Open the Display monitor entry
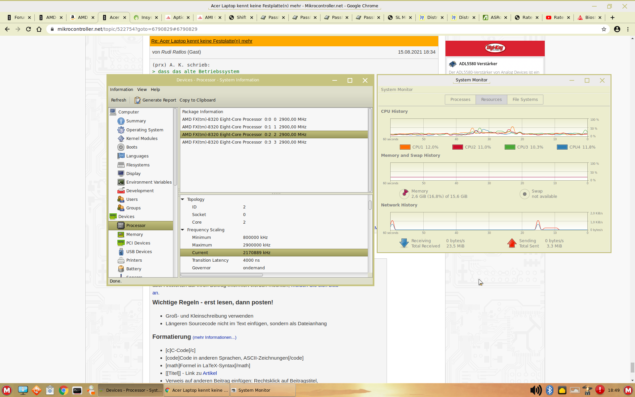 (133, 174)
